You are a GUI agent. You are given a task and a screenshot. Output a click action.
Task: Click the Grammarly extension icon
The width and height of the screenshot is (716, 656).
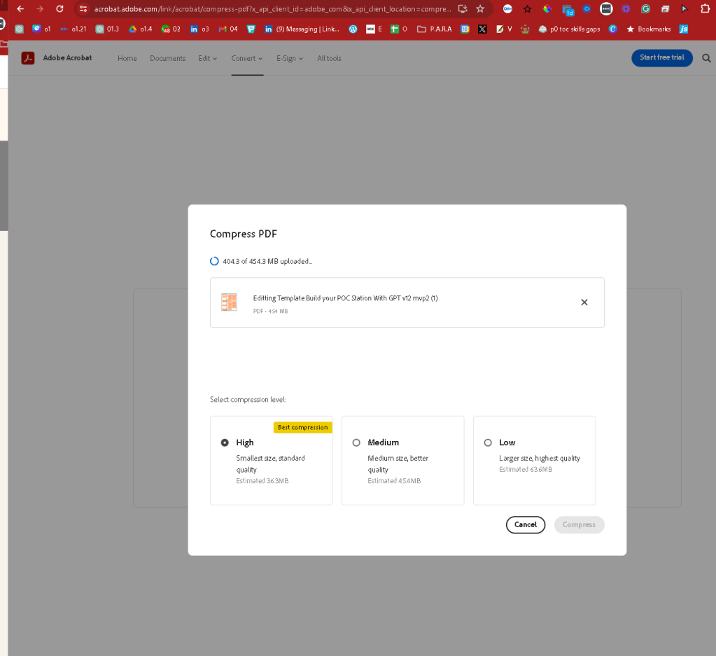tap(645, 8)
